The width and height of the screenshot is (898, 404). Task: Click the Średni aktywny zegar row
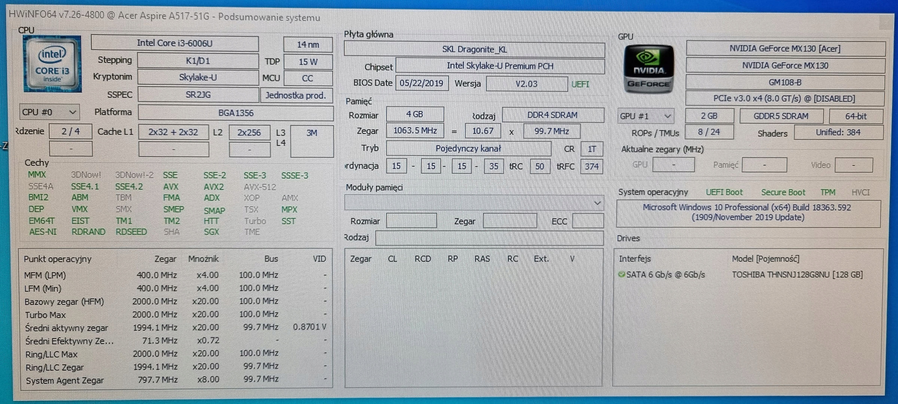(x=175, y=328)
